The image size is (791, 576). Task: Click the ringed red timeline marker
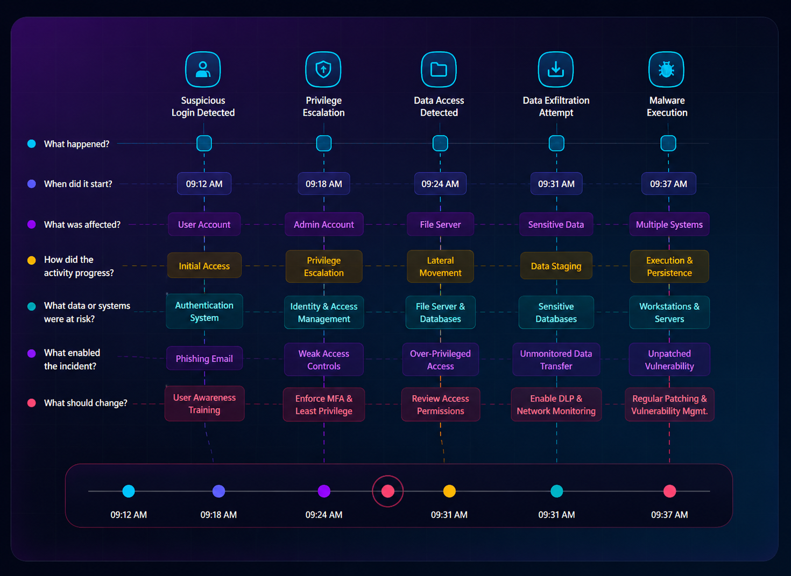[x=388, y=491]
